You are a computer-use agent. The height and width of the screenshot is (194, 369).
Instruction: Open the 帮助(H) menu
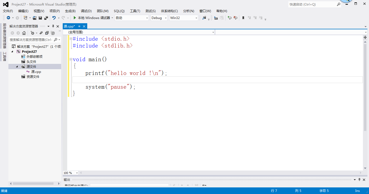coord(222,11)
